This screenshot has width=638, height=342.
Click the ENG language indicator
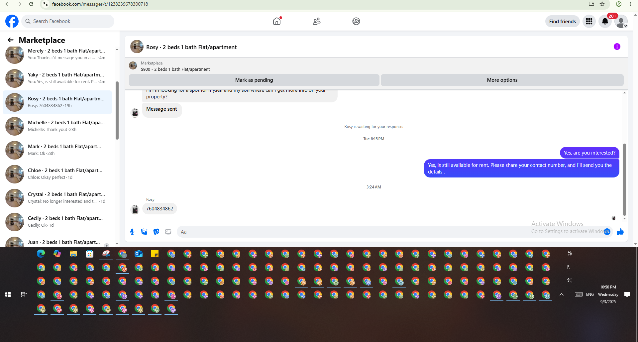[x=590, y=294]
